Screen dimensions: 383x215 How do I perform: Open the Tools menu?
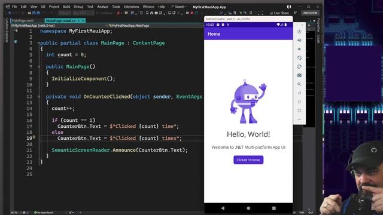(x=116, y=7)
